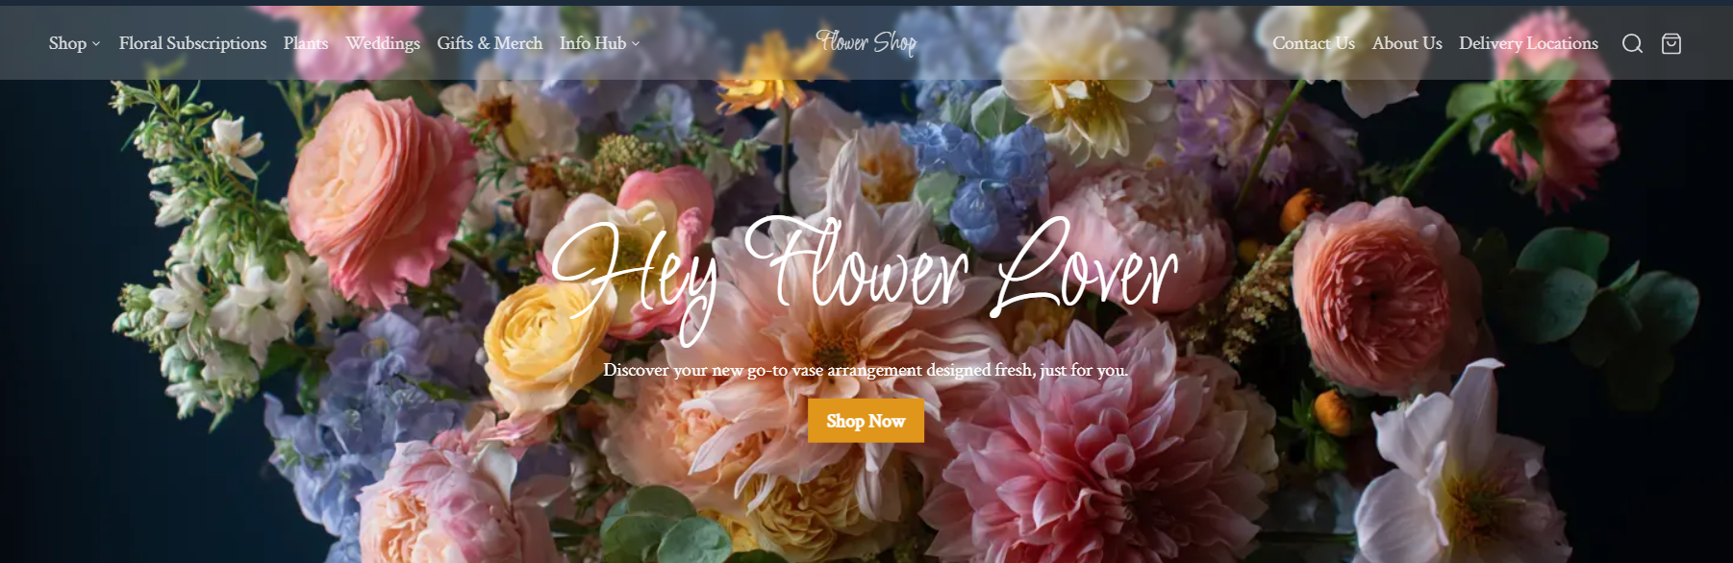The height and width of the screenshot is (563, 1733).
Task: Open the search icon in header
Action: 1632,43
